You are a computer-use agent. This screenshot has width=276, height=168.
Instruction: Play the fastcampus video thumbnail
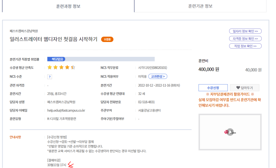[230, 132]
